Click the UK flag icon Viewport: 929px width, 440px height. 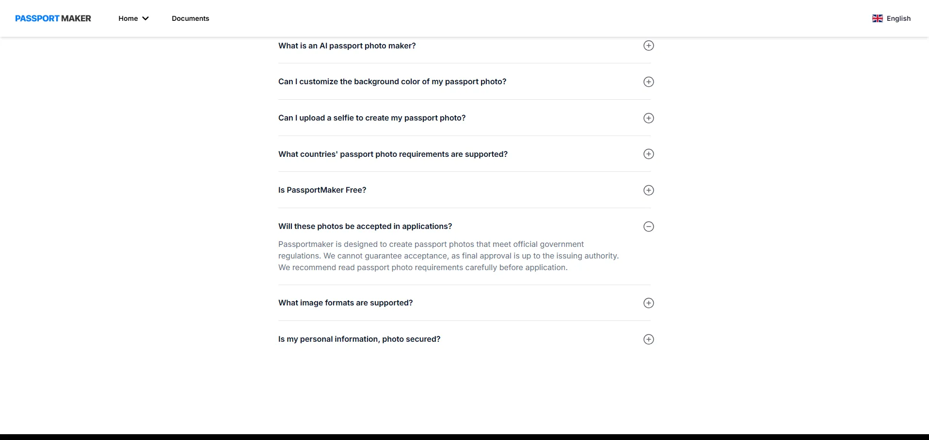coord(877,18)
